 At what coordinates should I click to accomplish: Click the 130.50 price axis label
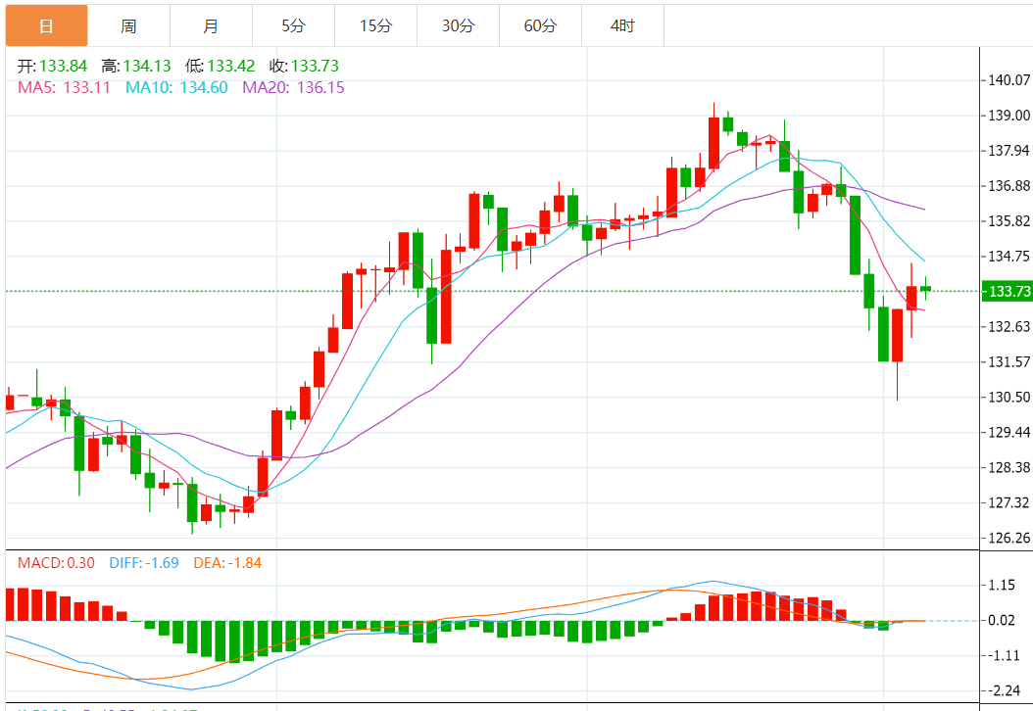point(1009,397)
